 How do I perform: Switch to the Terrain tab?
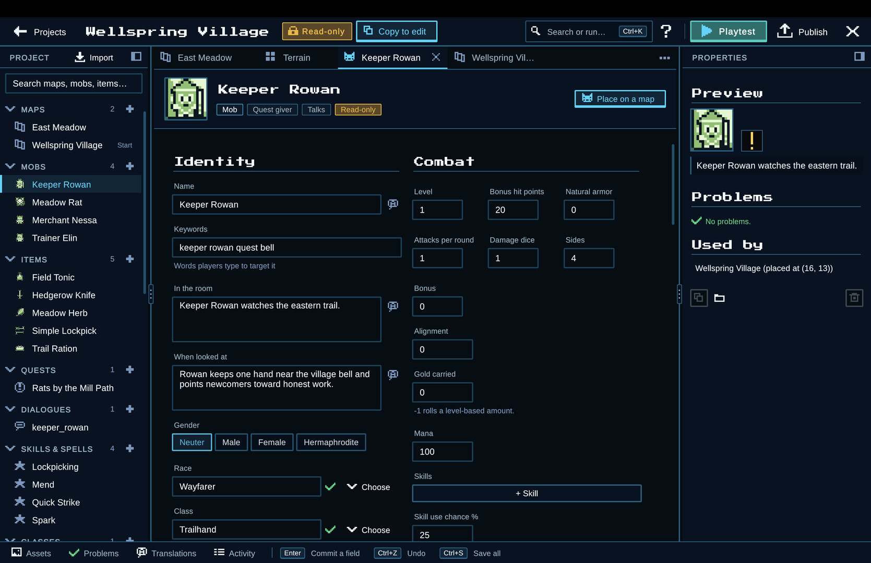point(288,57)
